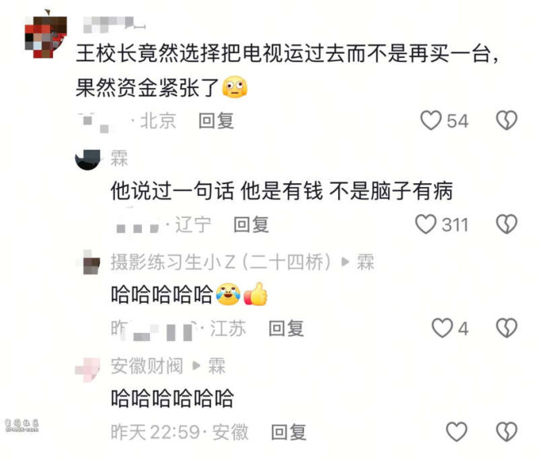Dislike the reply from 江苏
This screenshot has width=538, height=459.
tap(506, 328)
